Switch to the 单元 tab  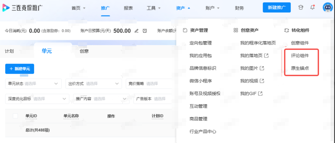[x=47, y=51]
